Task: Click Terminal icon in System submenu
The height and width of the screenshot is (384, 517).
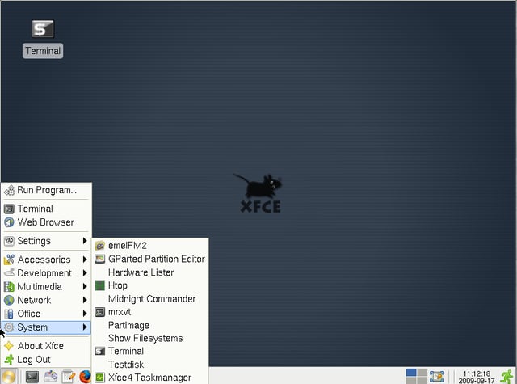Action: pos(100,351)
